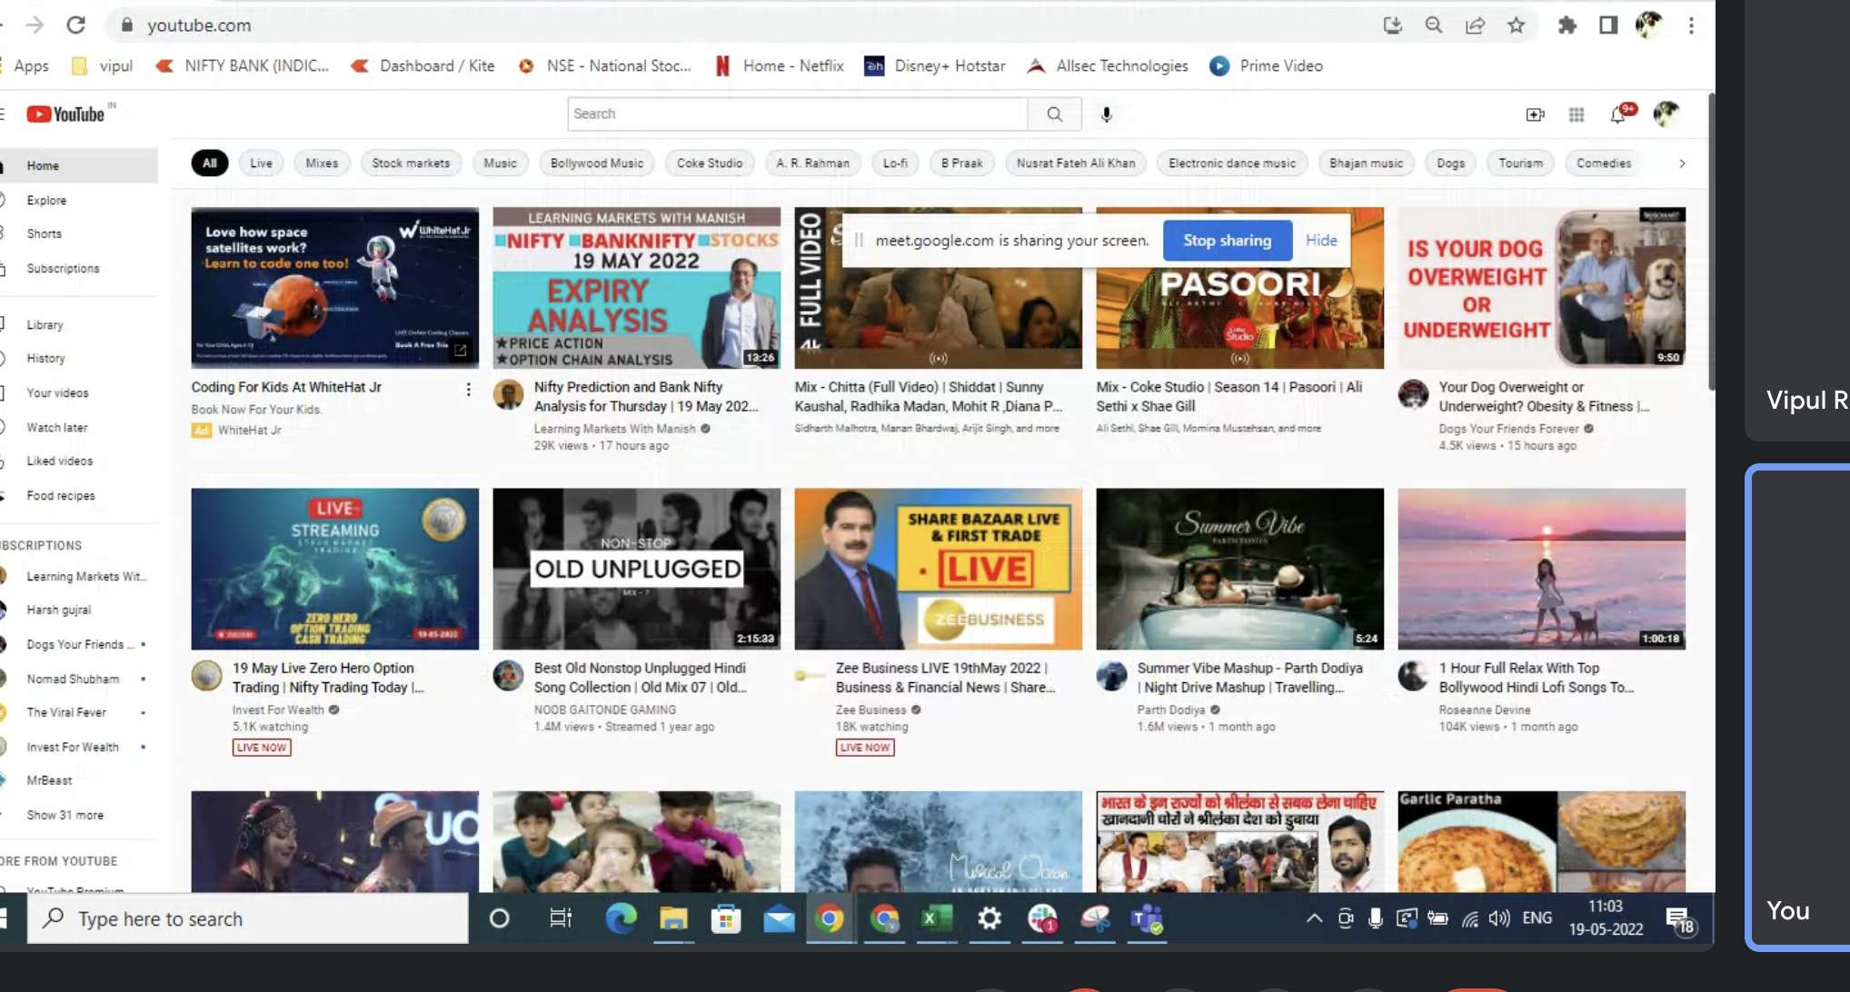This screenshot has height=992, width=1850.
Task: Click the YouTube microphone voice search icon
Action: [1106, 114]
